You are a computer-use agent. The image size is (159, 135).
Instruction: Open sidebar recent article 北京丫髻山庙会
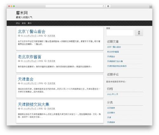coord(114,47)
